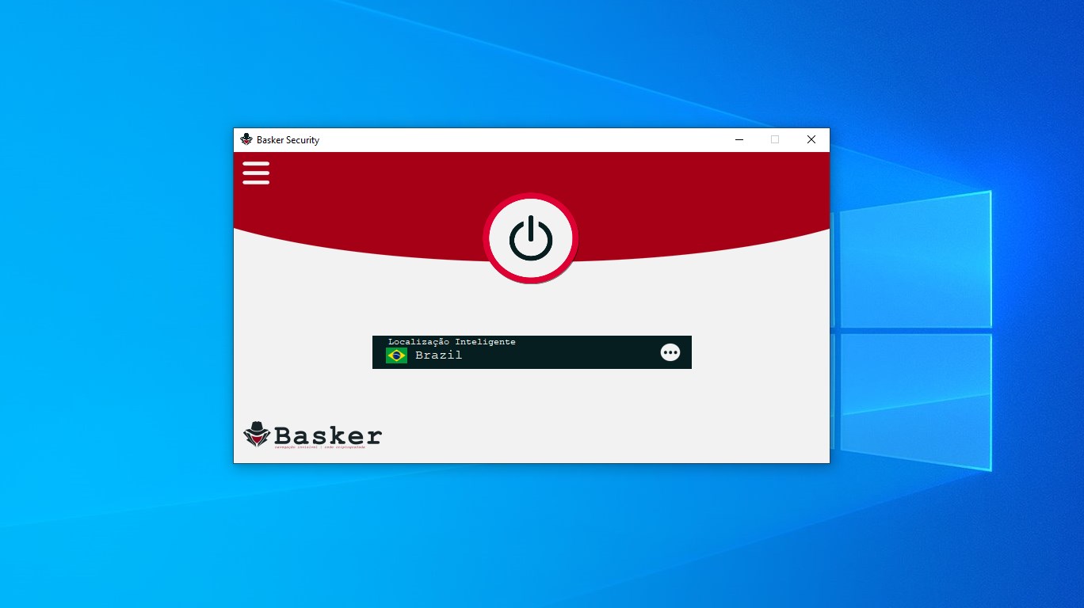This screenshot has height=608, width=1084.
Task: Open server list via three-dots button
Action: pyautogui.click(x=670, y=352)
